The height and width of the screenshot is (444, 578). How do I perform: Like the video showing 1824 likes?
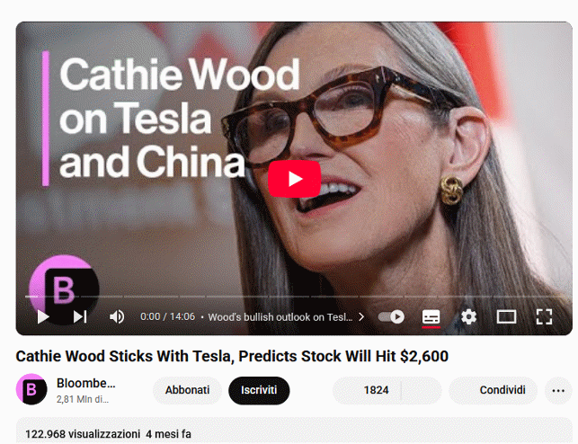[367, 390]
